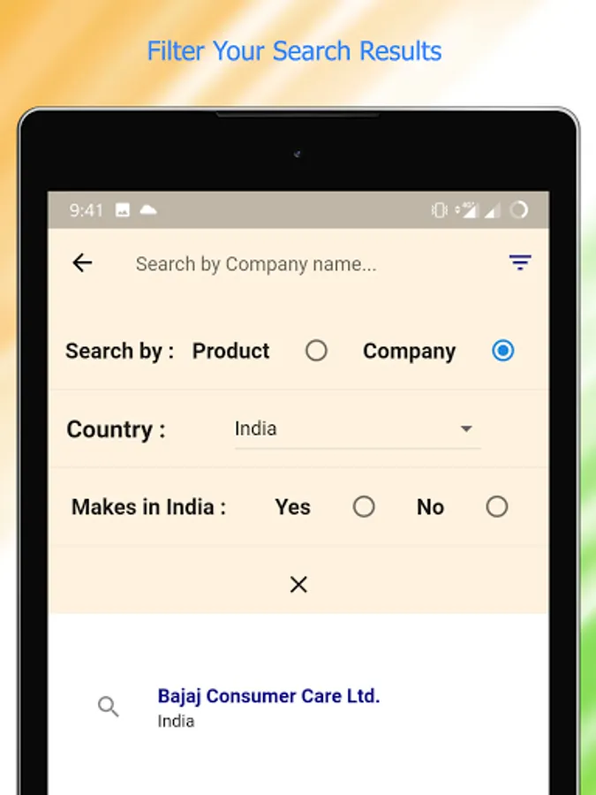The height and width of the screenshot is (795, 596).
Task: Tap the vibrate mode status icon
Action: click(439, 210)
